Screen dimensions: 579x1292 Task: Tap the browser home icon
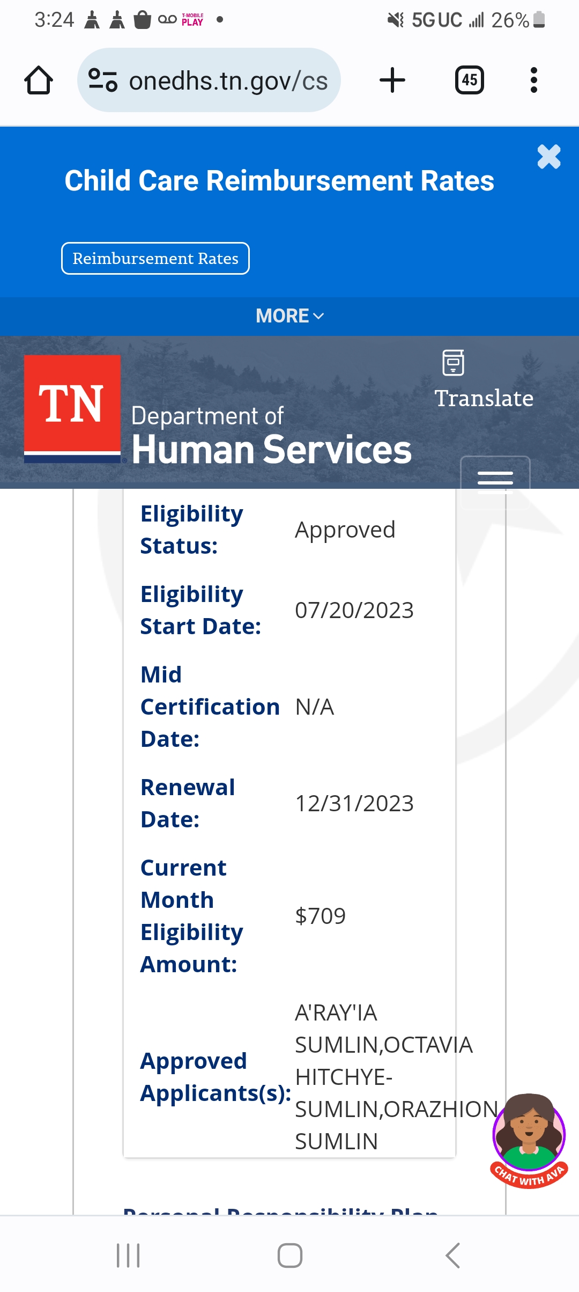click(x=39, y=80)
